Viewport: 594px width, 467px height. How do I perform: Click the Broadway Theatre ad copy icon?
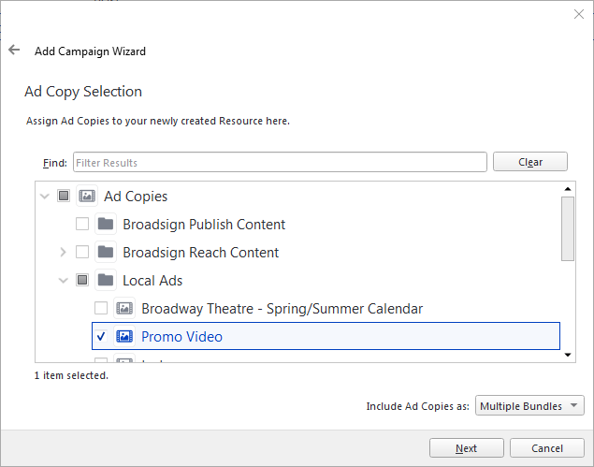(x=124, y=309)
